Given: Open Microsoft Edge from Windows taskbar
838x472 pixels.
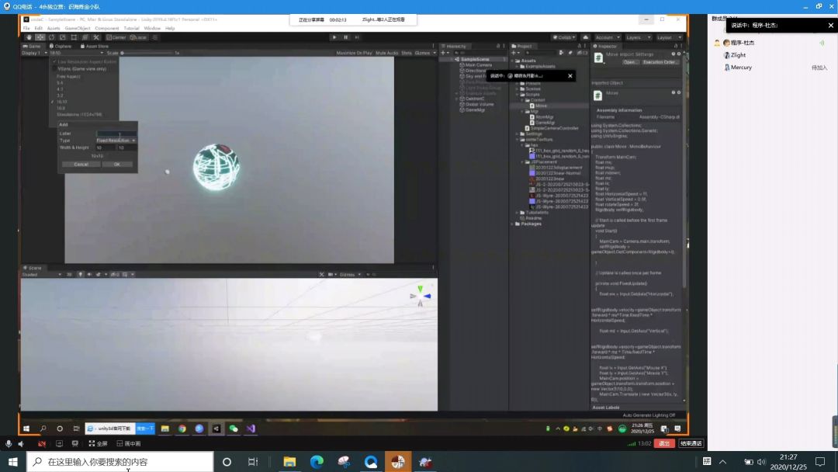Looking at the screenshot, I should 317,462.
